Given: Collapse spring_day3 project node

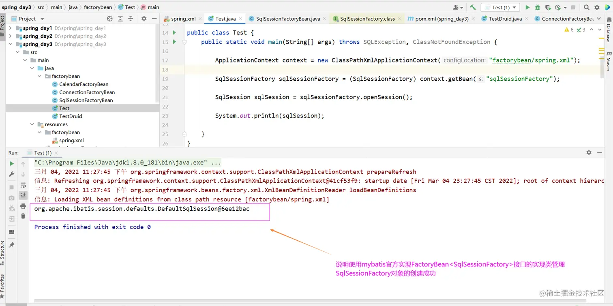Looking at the screenshot, I should tap(10, 44).
